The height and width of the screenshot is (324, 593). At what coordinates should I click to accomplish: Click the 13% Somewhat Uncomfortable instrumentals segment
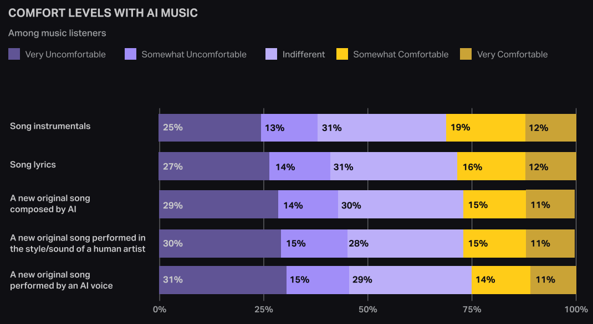(x=289, y=128)
